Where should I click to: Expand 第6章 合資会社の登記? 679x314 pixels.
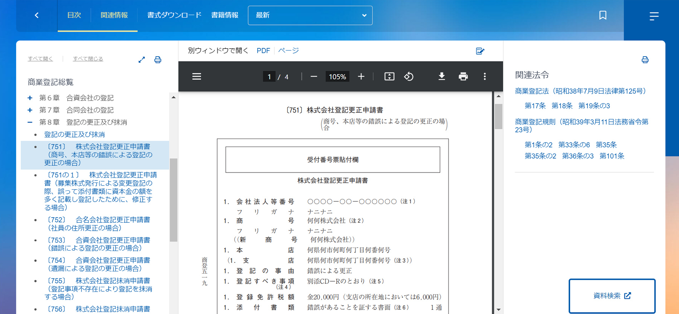[x=30, y=98]
